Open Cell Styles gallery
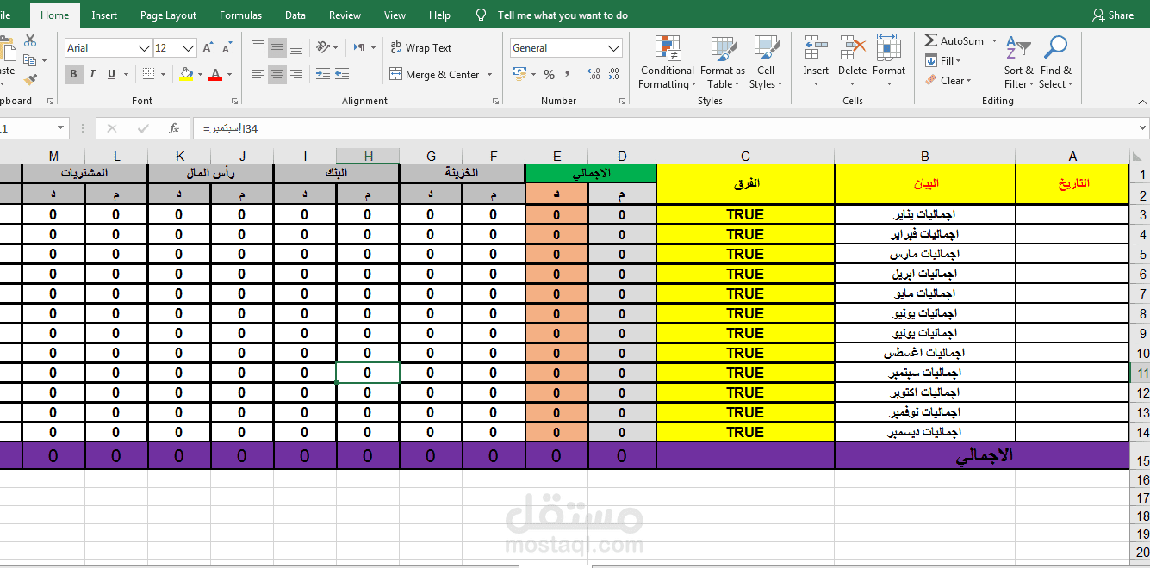This screenshot has height=568, width=1150. [766, 62]
